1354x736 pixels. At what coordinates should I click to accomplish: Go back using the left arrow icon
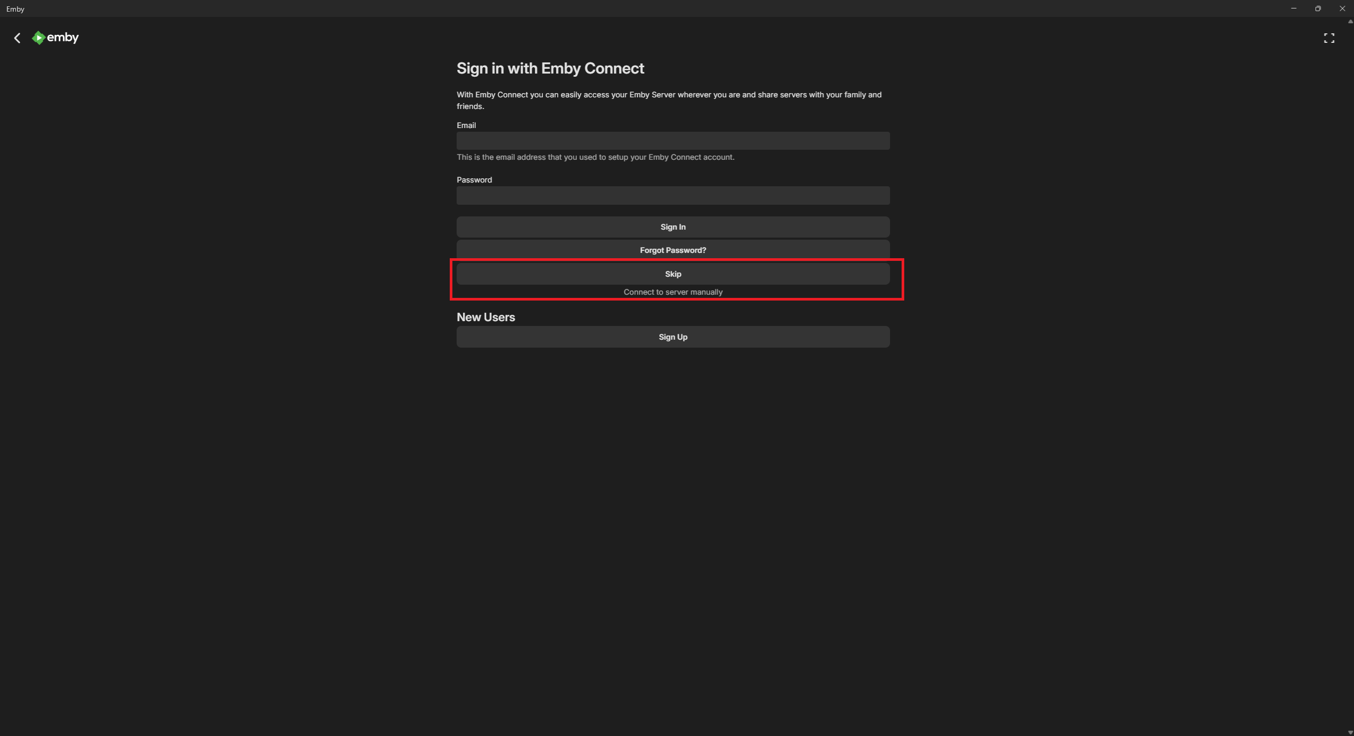click(17, 38)
